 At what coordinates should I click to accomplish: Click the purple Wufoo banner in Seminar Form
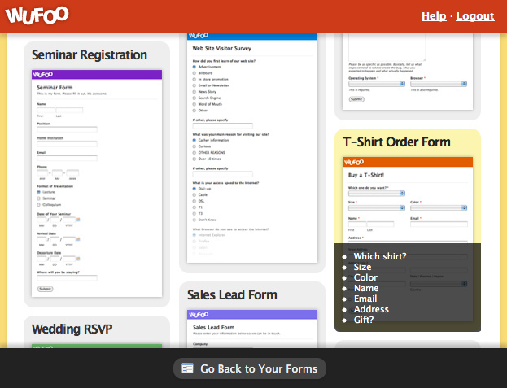tap(97, 74)
